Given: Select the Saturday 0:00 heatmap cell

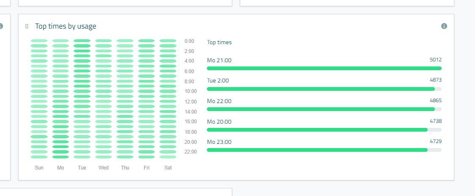Looking at the screenshot, I should click(x=168, y=41).
